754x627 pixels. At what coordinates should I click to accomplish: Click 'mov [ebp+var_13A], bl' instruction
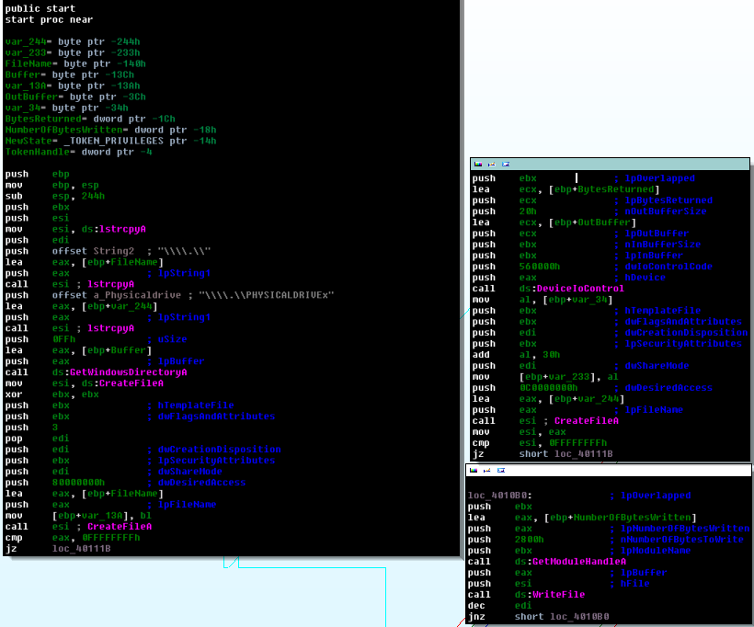[78, 517]
